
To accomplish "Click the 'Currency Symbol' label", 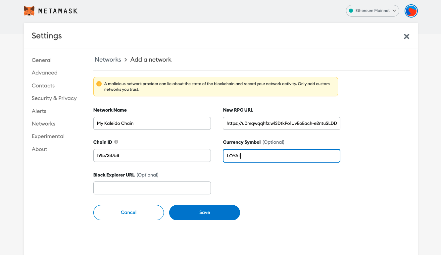I will click(242, 142).
